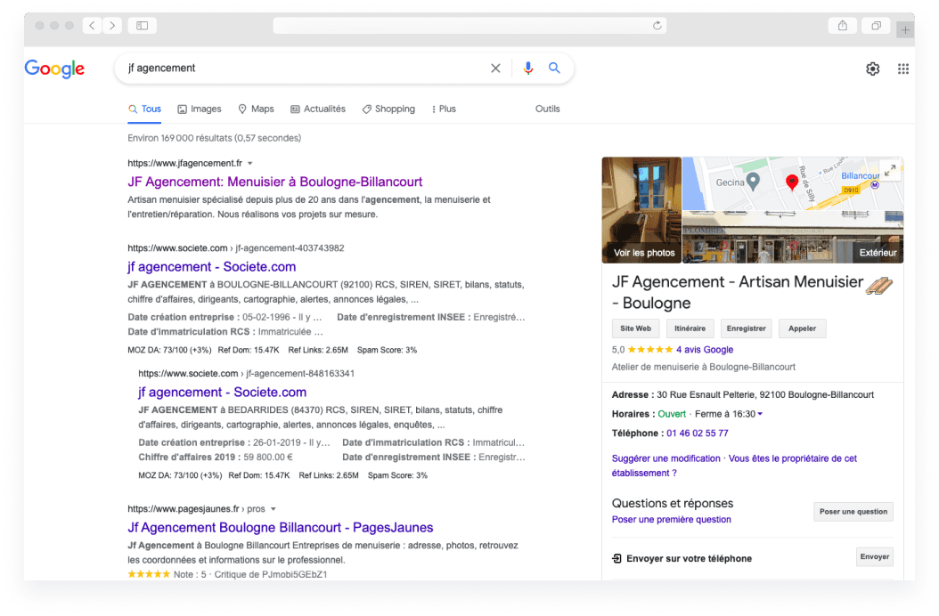Click the browser address bar
Image resolution: width=939 pixels, height=616 pixels.
[x=469, y=25]
